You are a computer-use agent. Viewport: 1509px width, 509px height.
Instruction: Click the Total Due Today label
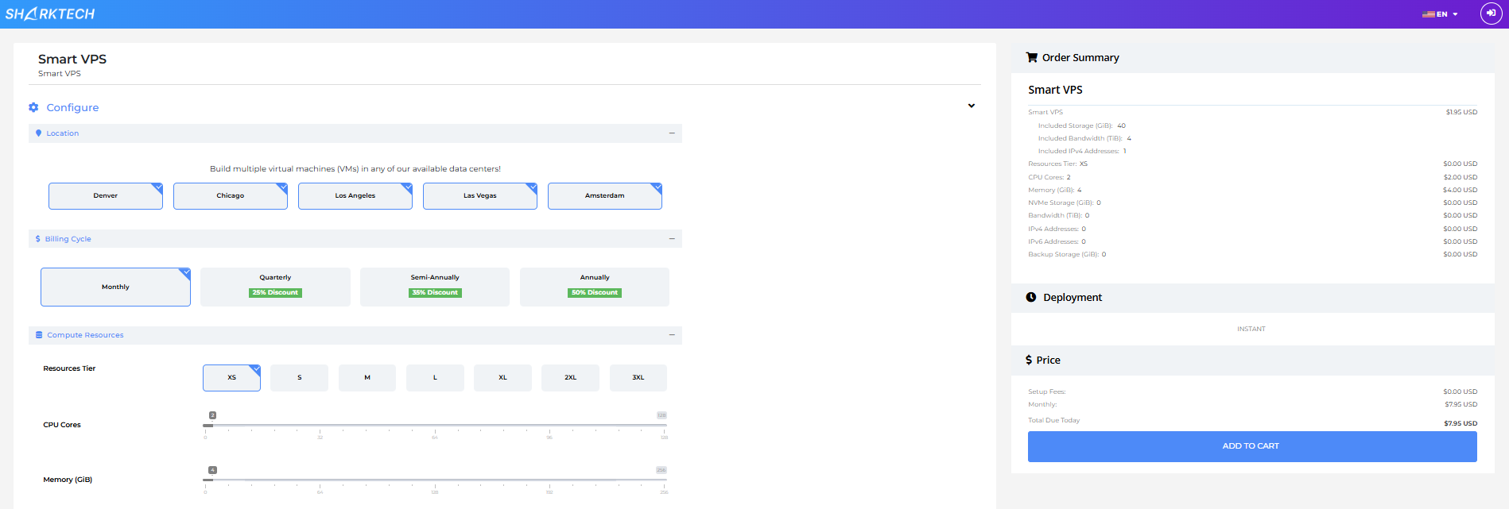pos(1053,420)
